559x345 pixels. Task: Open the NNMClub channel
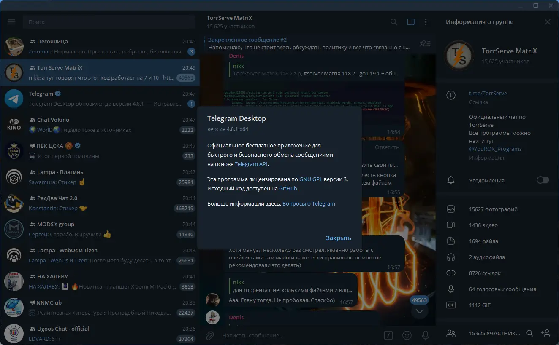point(100,308)
